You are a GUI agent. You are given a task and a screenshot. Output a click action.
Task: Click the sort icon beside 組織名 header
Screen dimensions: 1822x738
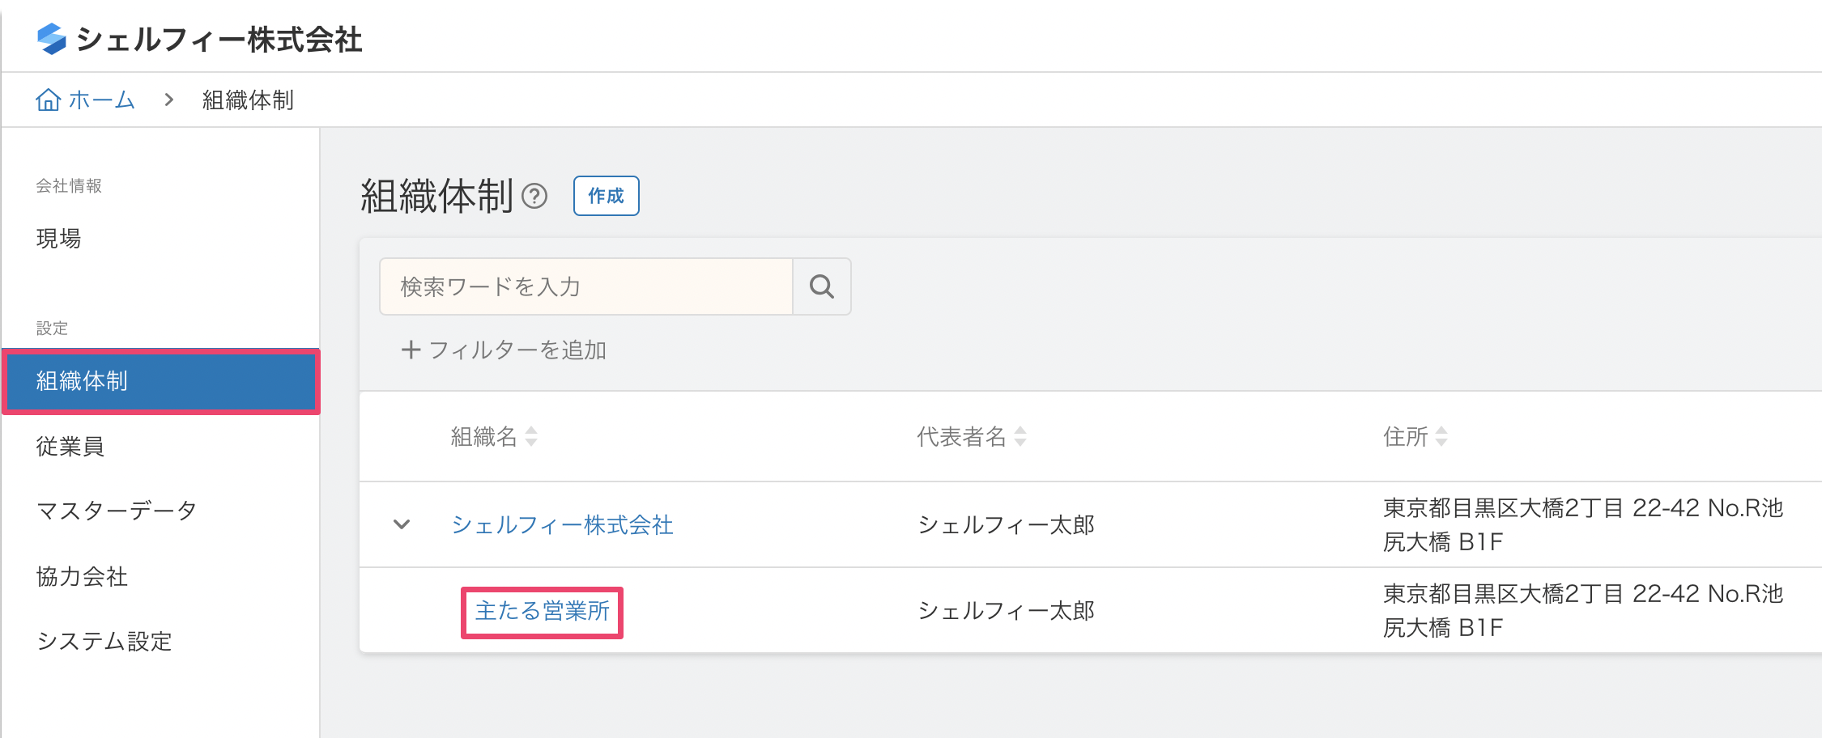pos(530,436)
